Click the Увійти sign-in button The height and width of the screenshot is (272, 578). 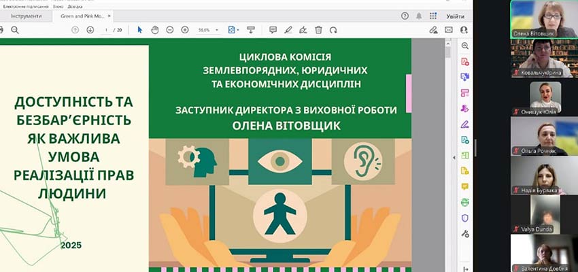455,16
